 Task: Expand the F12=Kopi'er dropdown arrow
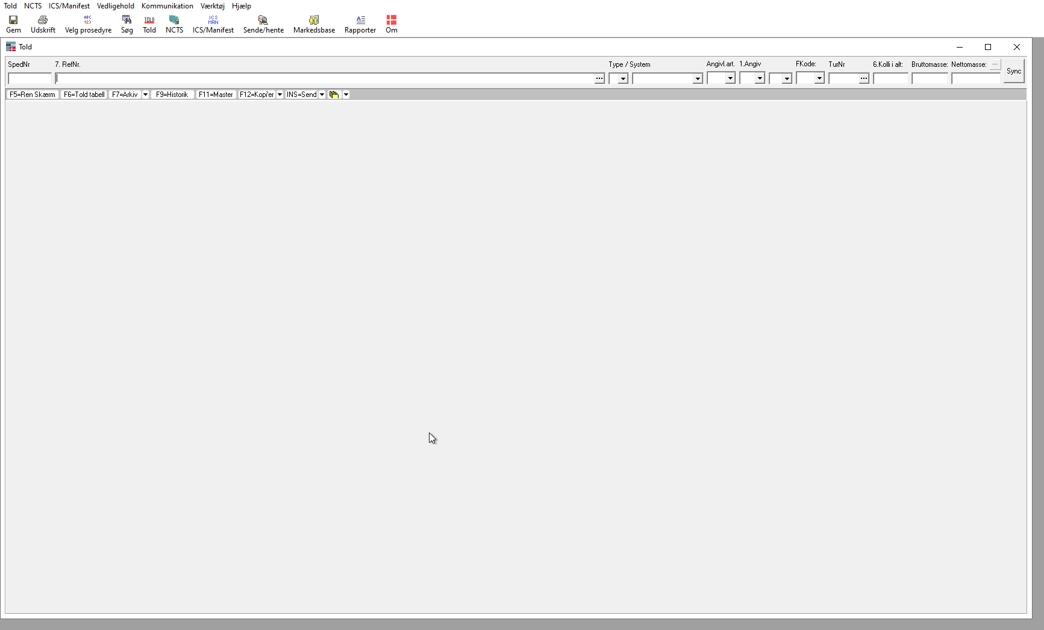tap(280, 95)
